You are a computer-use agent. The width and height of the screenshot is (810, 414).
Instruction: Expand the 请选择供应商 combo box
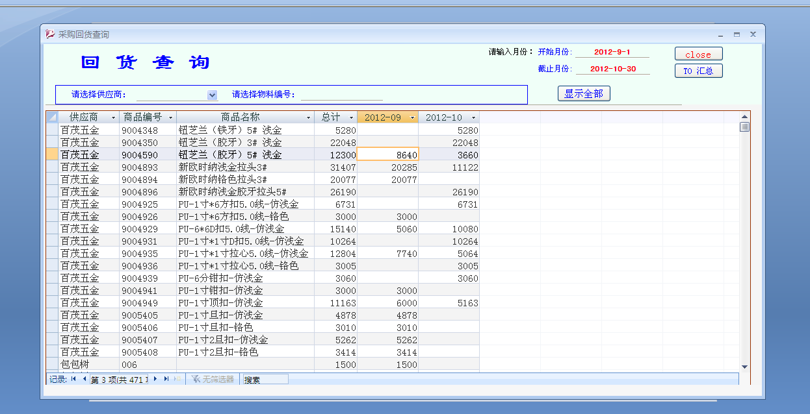212,95
